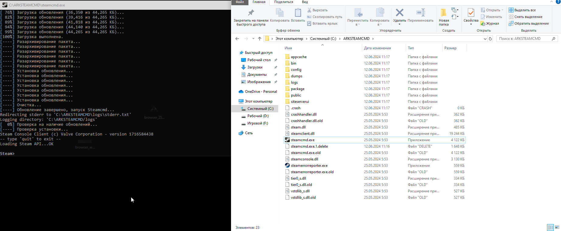Switch to large thumbnails view button
This screenshot has height=231, width=561.
point(557,227)
